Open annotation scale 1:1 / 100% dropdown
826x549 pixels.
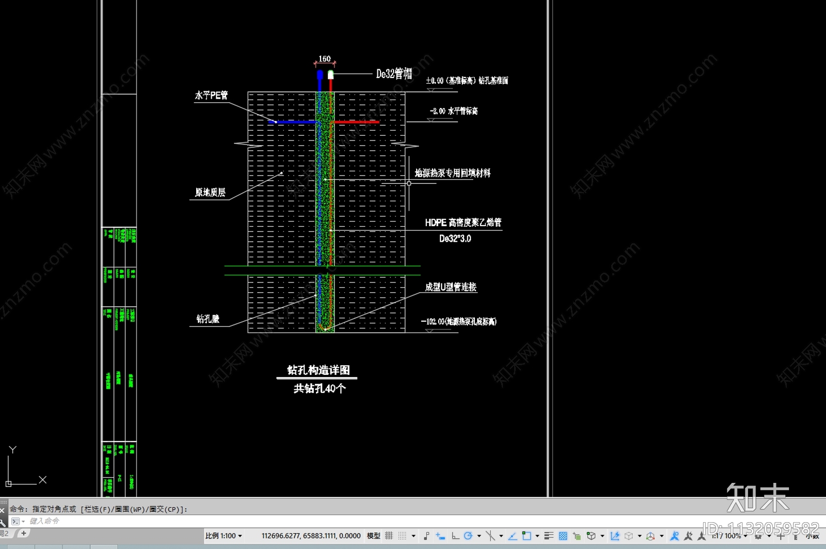(729, 536)
